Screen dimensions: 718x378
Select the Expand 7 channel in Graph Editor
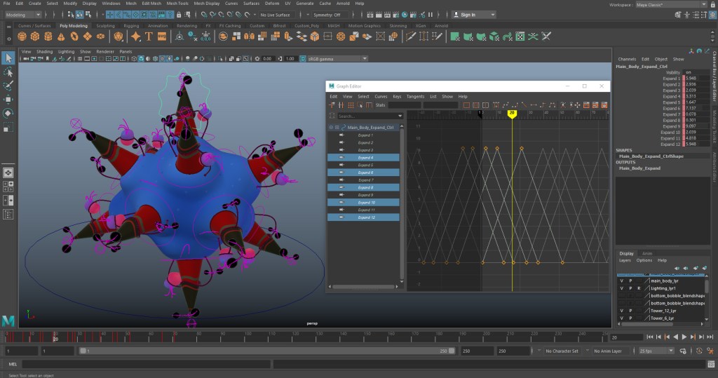[x=365, y=180]
